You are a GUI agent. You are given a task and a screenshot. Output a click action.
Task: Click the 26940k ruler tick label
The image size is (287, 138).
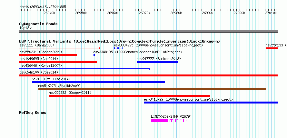click(x=49, y=13)
